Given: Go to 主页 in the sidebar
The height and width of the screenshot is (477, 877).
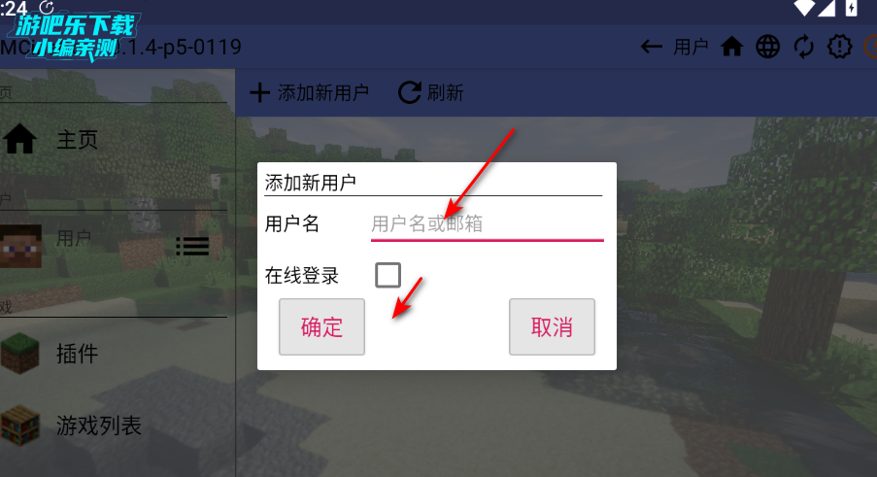Looking at the screenshot, I should (77, 139).
